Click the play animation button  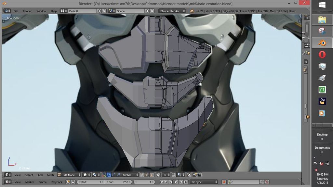[176, 182]
